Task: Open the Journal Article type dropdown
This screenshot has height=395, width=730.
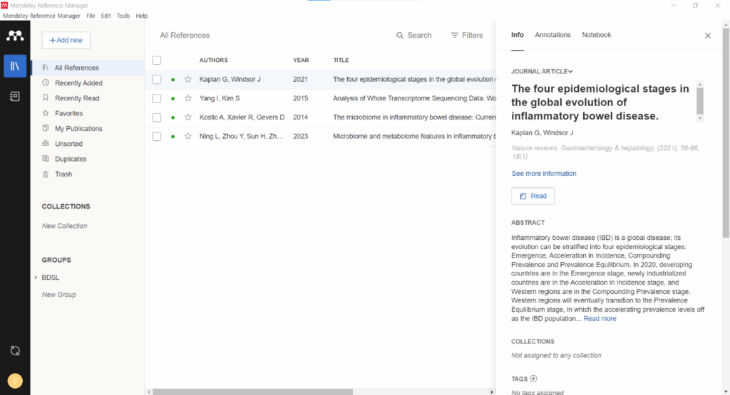Action: pos(542,72)
